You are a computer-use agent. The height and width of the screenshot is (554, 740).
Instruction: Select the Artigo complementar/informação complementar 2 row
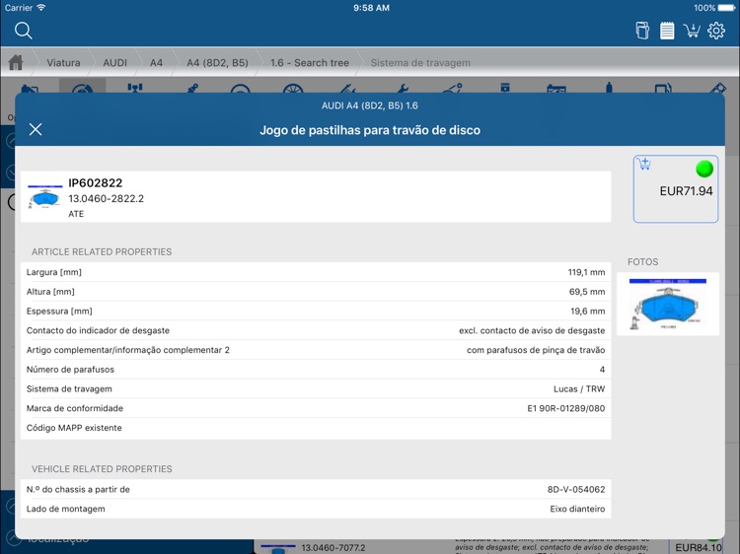pyautogui.click(x=316, y=350)
